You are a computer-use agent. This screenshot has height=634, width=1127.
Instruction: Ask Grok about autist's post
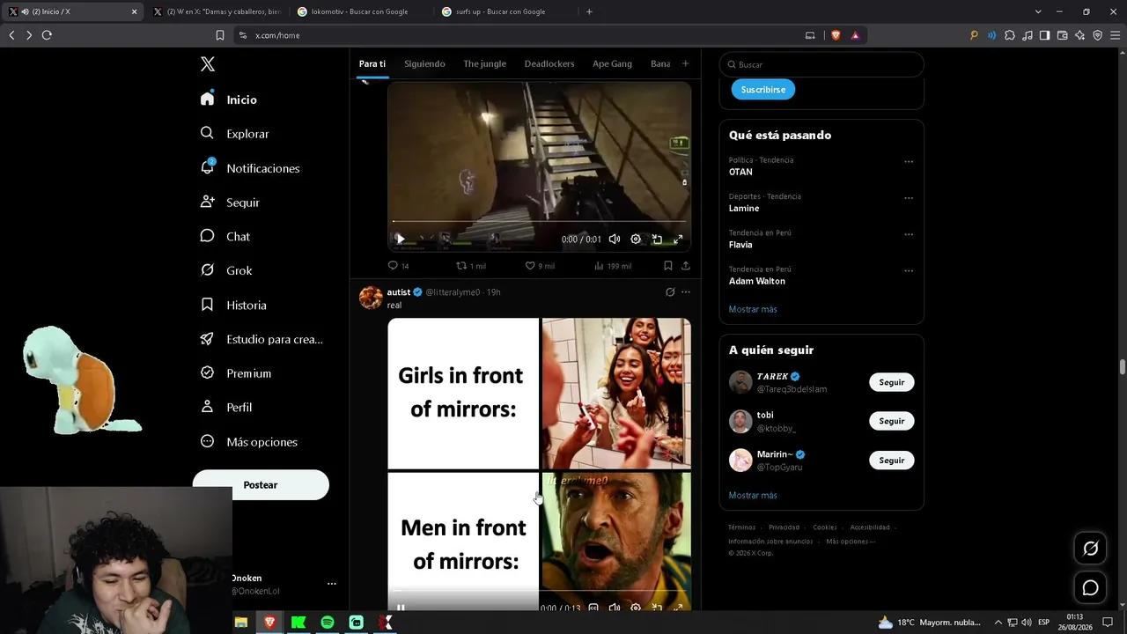[670, 292]
